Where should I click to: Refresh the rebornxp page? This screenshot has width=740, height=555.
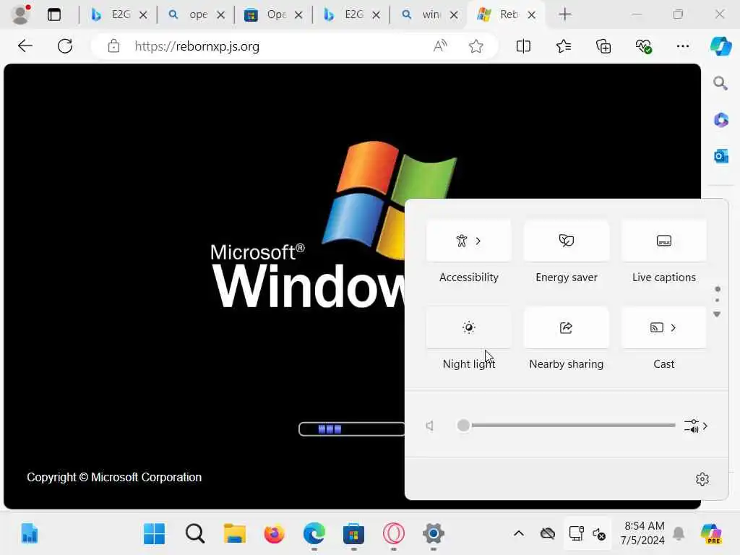[65, 46]
